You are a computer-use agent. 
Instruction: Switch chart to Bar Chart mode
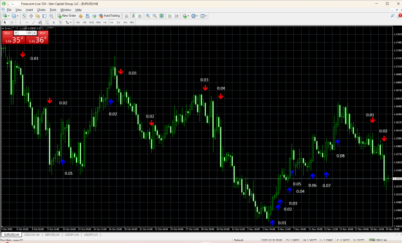(x=127, y=16)
